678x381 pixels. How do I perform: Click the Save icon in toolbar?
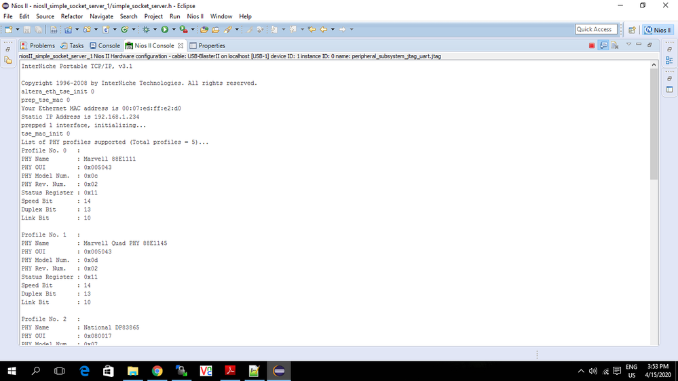pyautogui.click(x=27, y=29)
